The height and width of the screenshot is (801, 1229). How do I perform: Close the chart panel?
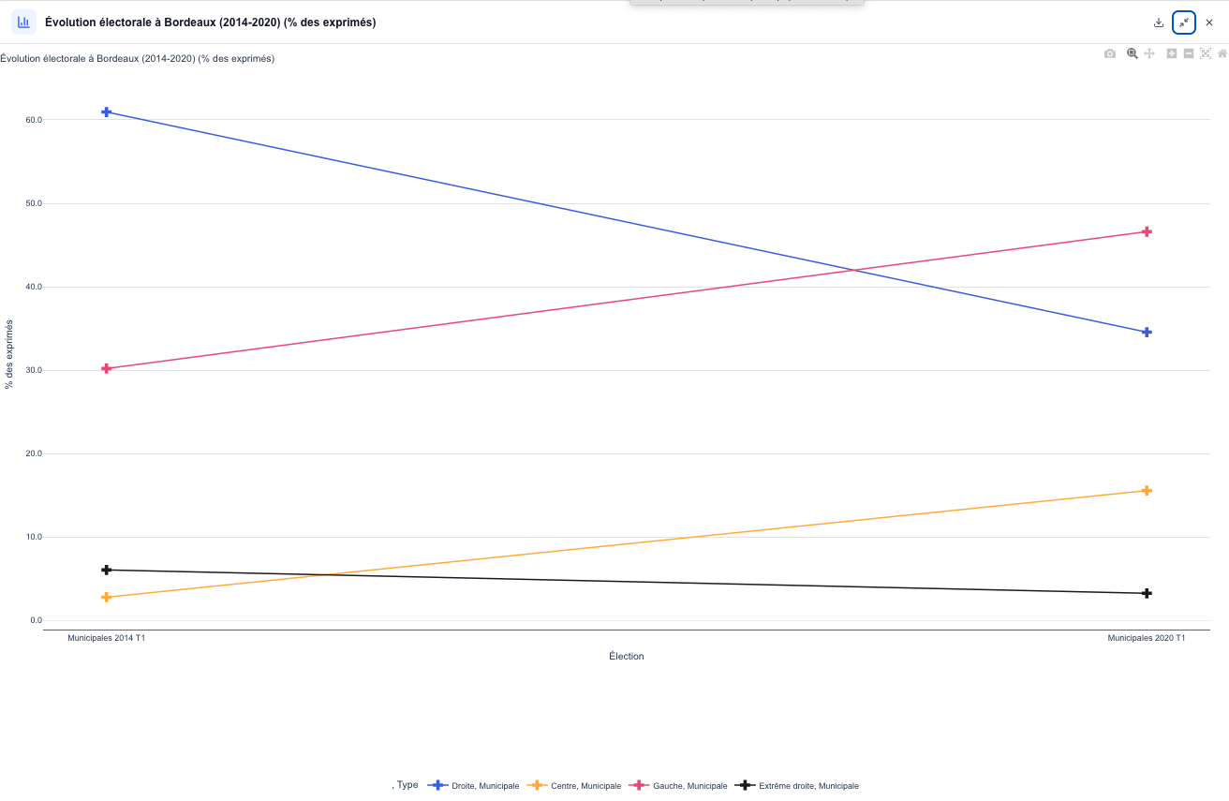click(1209, 22)
